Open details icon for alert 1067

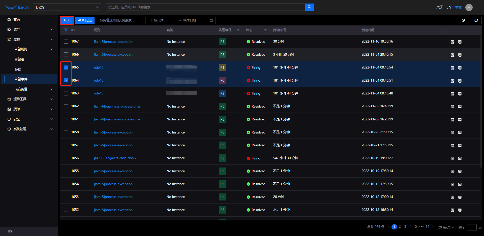click(x=452, y=42)
